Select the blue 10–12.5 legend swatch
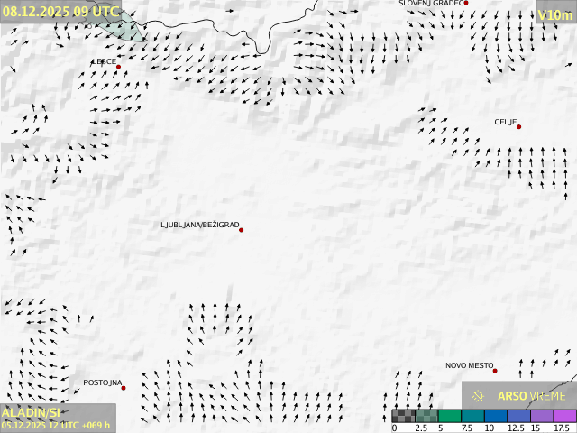The height and width of the screenshot is (433, 577). coord(495,416)
